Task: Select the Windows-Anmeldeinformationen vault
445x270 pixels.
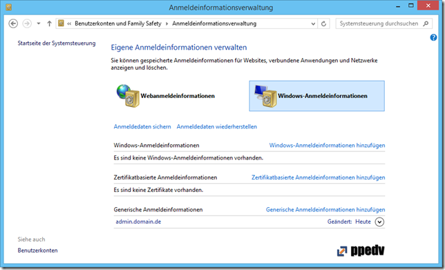Action: point(316,96)
